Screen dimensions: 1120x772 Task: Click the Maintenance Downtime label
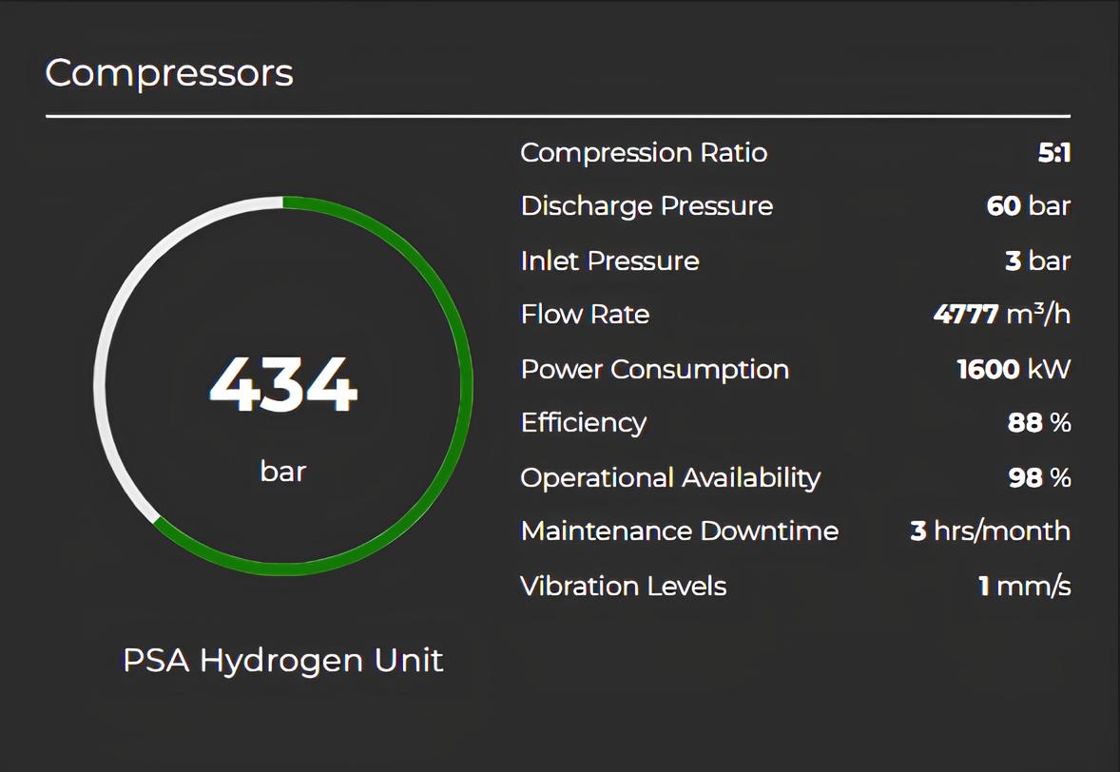coord(679,531)
